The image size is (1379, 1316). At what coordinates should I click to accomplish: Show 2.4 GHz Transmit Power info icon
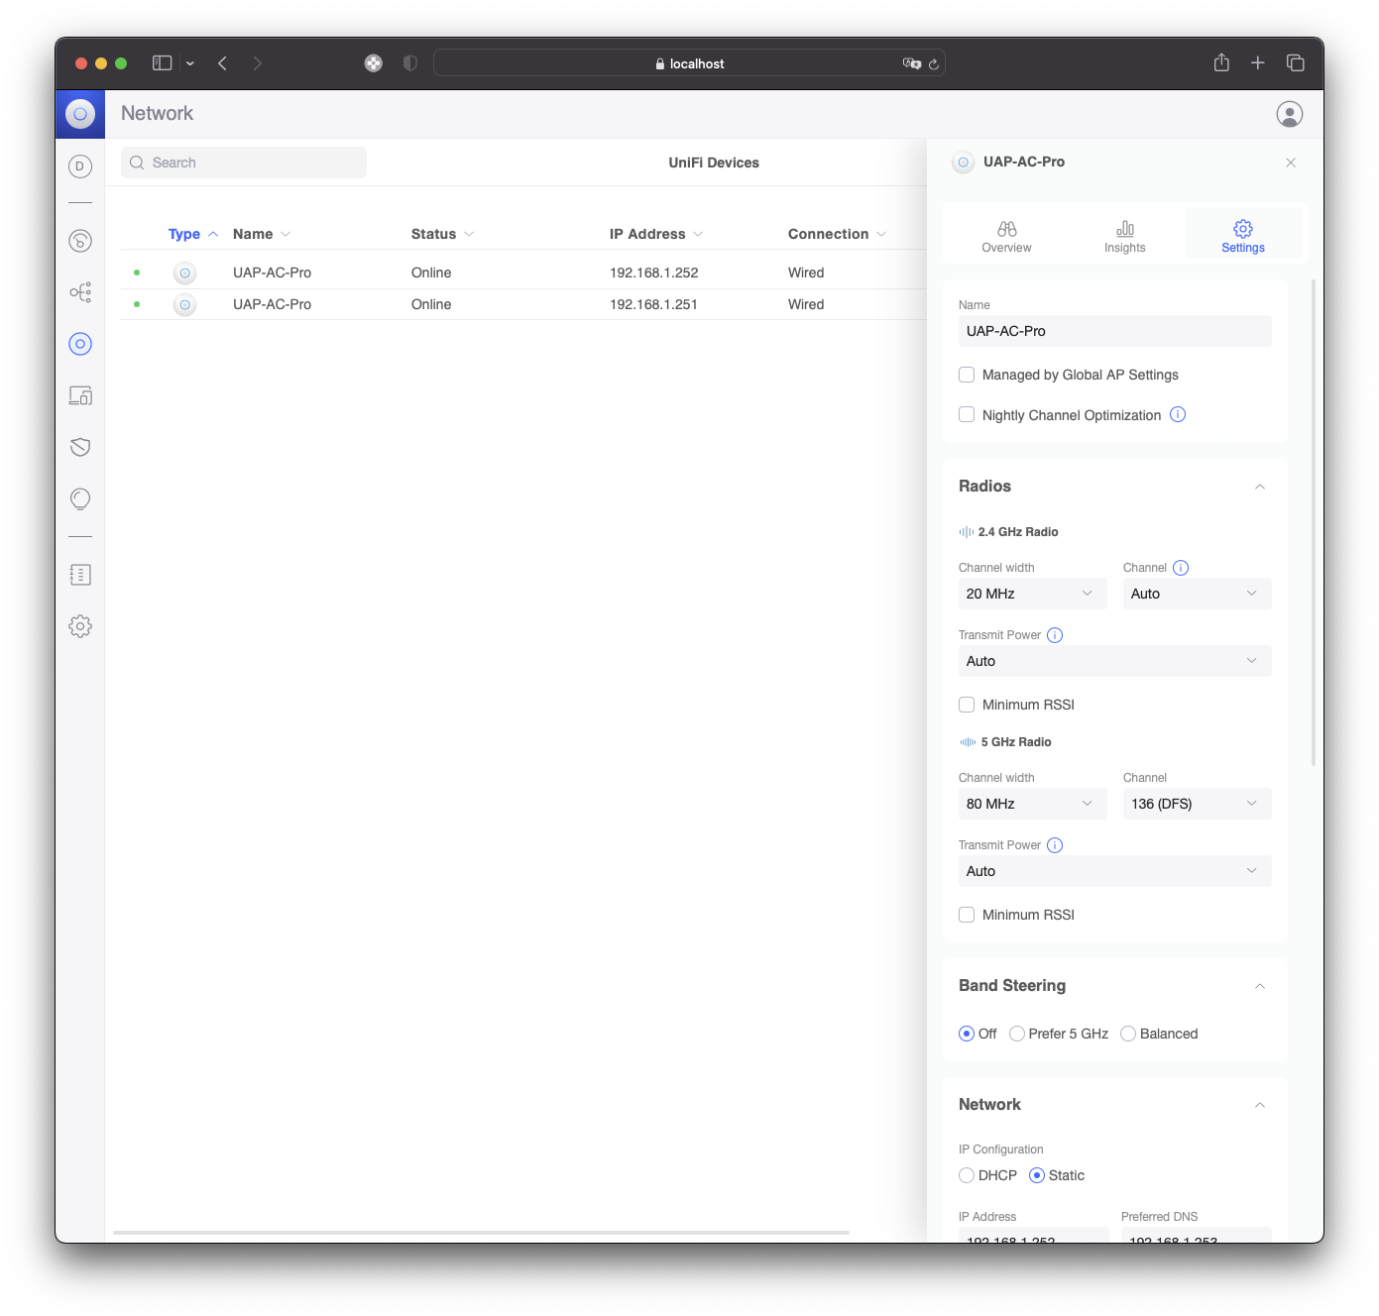(1055, 635)
